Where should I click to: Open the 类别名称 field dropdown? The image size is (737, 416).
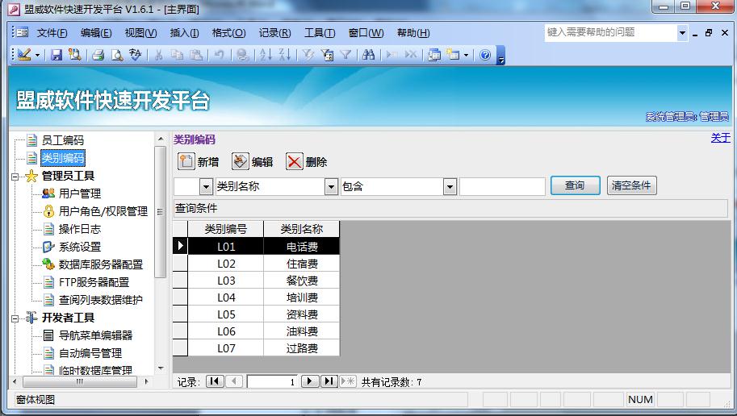[x=331, y=187]
